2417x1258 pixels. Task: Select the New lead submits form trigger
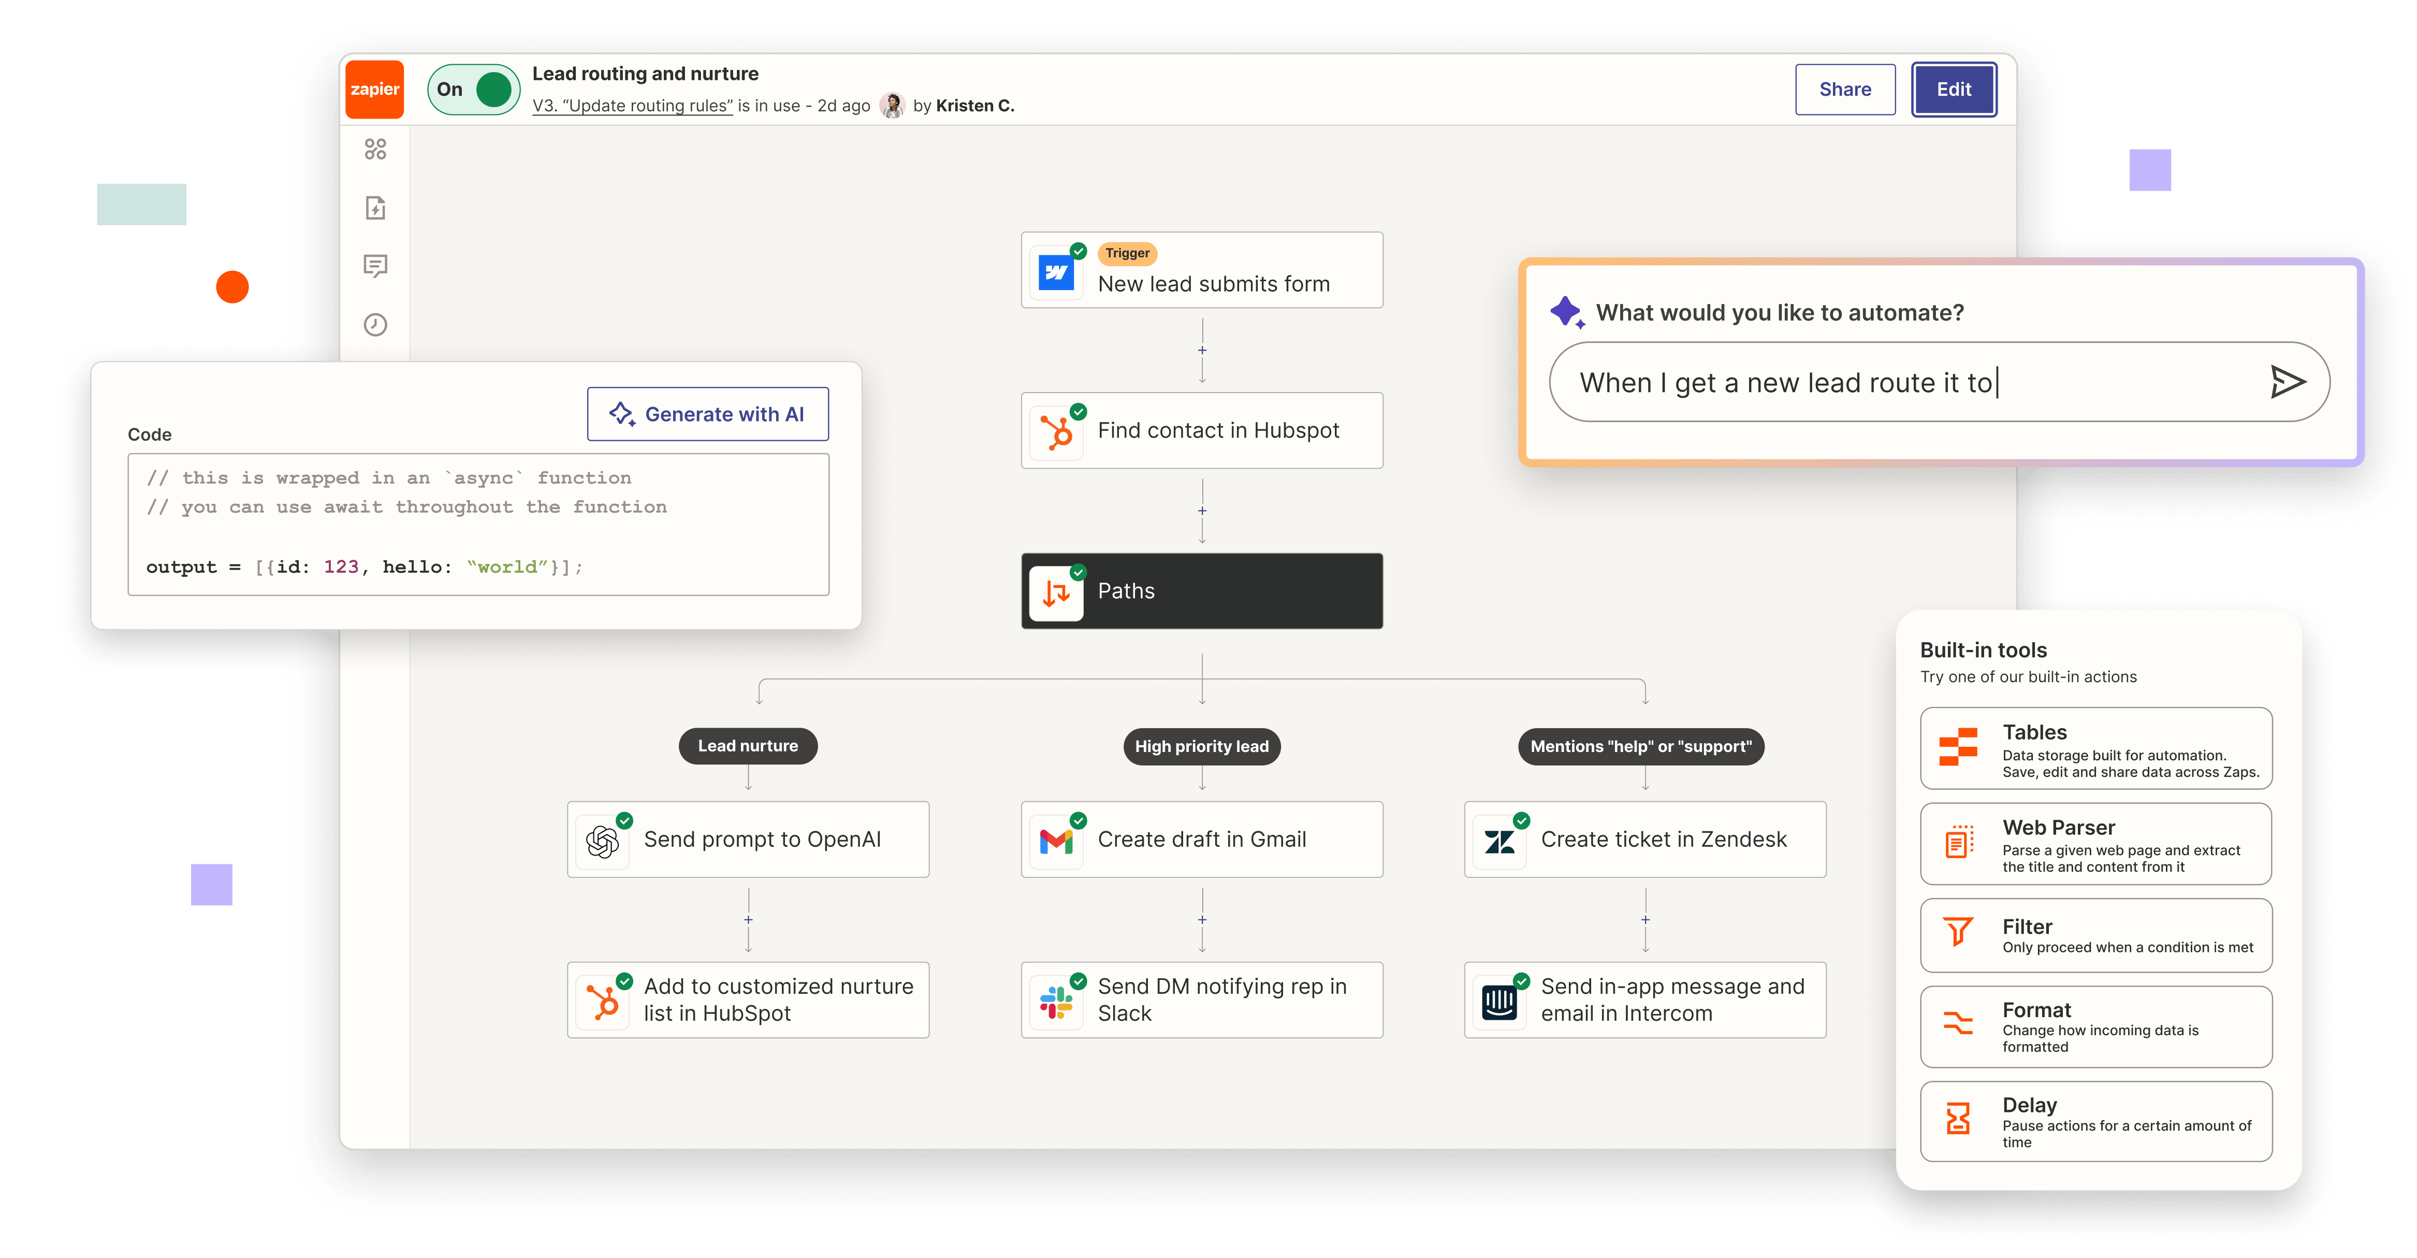[1202, 270]
